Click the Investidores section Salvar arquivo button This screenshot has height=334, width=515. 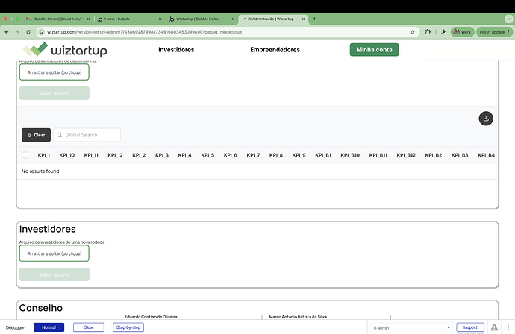coord(54,274)
